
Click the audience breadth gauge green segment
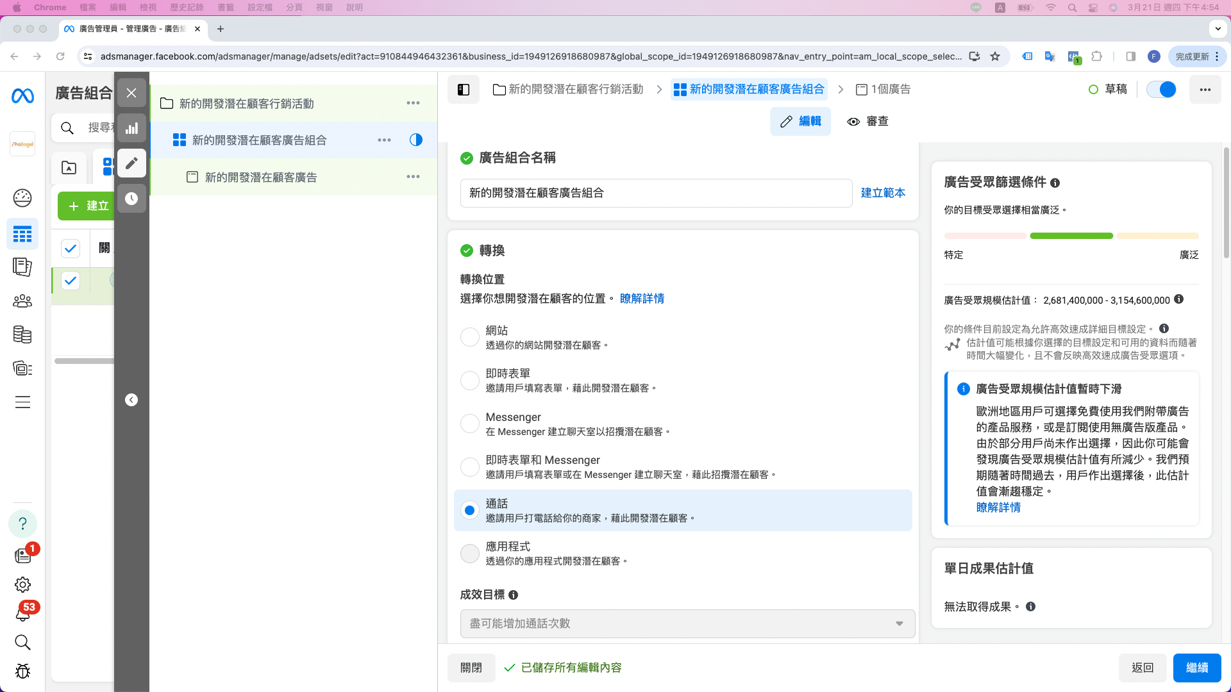(x=1071, y=236)
